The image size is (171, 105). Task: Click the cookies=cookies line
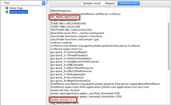point(61,43)
